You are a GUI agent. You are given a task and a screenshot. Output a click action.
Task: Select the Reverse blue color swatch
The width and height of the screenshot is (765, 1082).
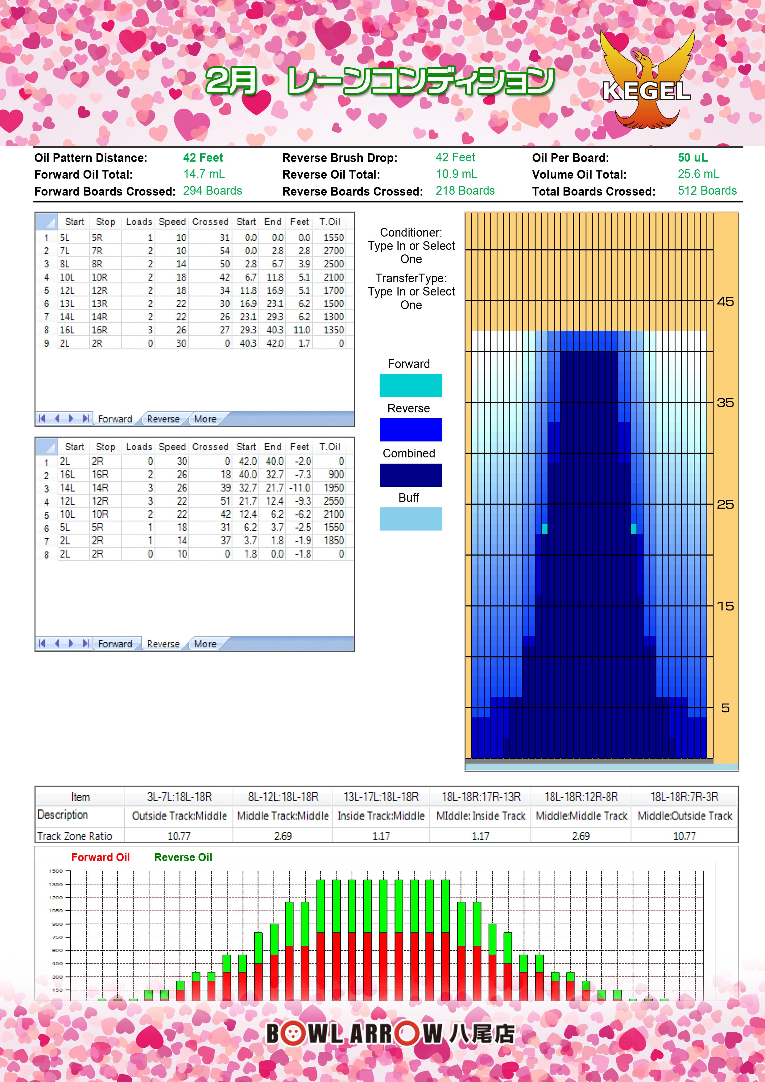[411, 430]
